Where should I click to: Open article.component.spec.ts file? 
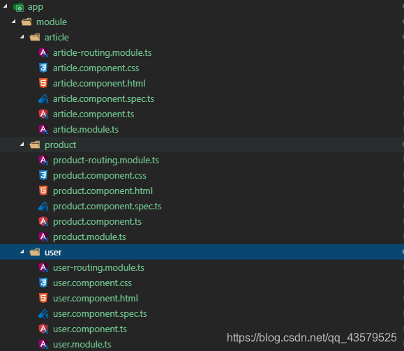pos(103,99)
